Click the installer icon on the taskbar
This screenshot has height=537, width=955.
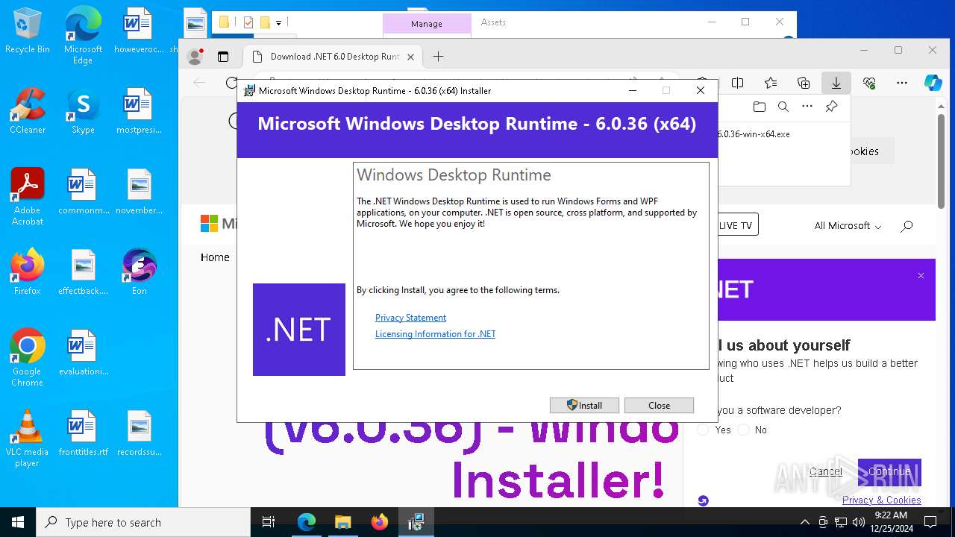point(416,522)
